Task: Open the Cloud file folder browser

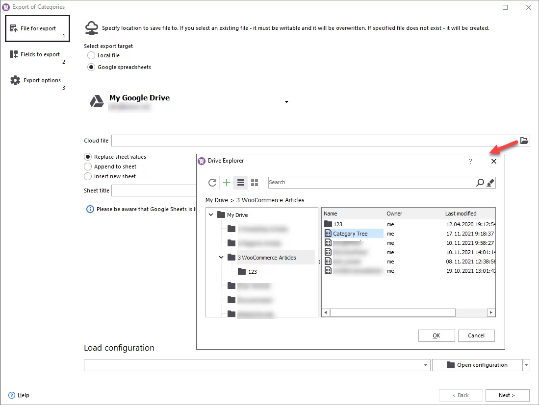Action: click(x=524, y=141)
